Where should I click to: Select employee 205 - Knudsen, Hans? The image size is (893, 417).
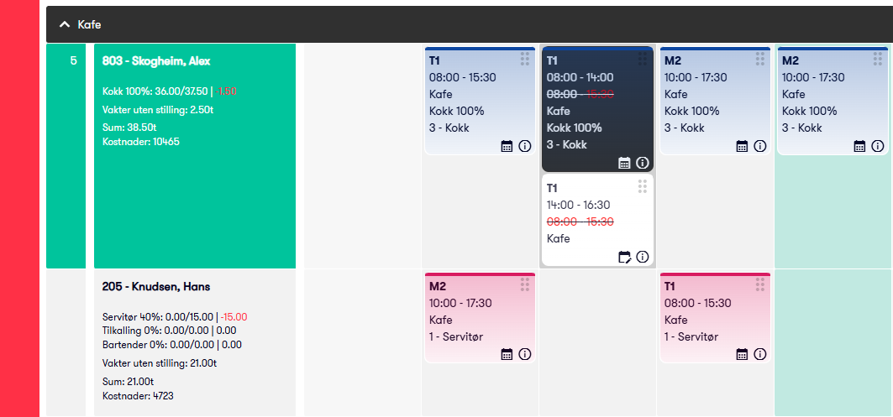tap(156, 287)
